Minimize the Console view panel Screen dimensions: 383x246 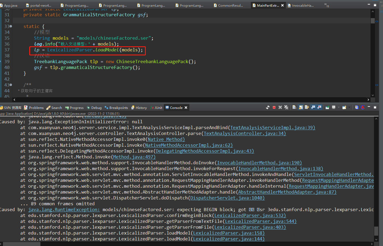(x=369, y=107)
